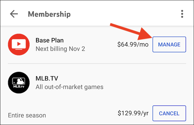The height and width of the screenshot is (125, 194).
Task: Click the red YouTube TV logo
Action: coord(19,45)
